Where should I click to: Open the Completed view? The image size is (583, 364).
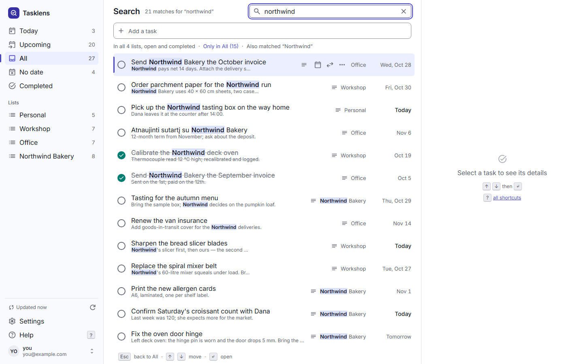tap(52, 86)
